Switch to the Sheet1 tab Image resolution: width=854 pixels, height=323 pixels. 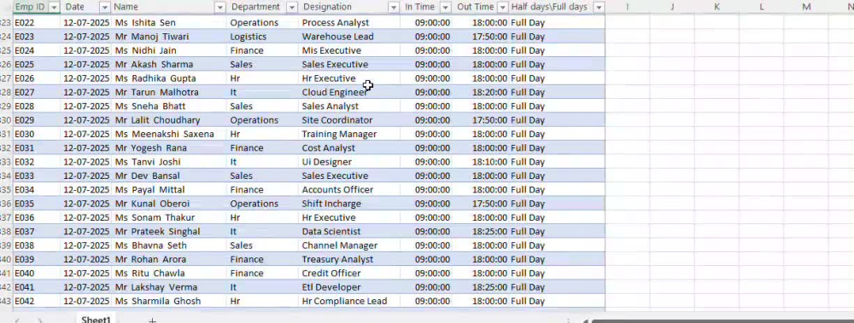click(96, 320)
